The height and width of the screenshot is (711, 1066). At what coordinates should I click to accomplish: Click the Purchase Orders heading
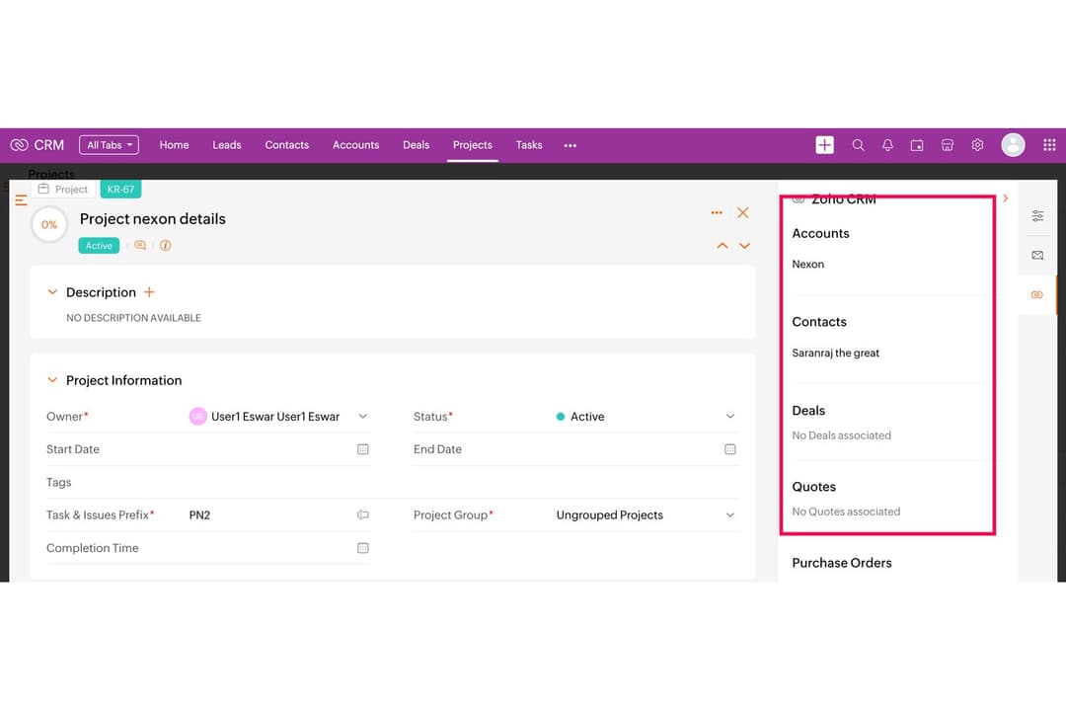tap(842, 563)
